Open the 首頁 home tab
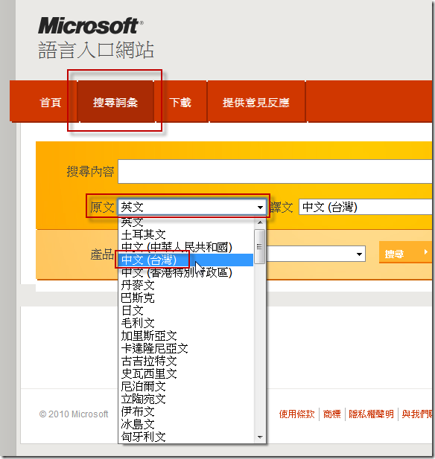This screenshot has width=435, height=459. (51, 103)
